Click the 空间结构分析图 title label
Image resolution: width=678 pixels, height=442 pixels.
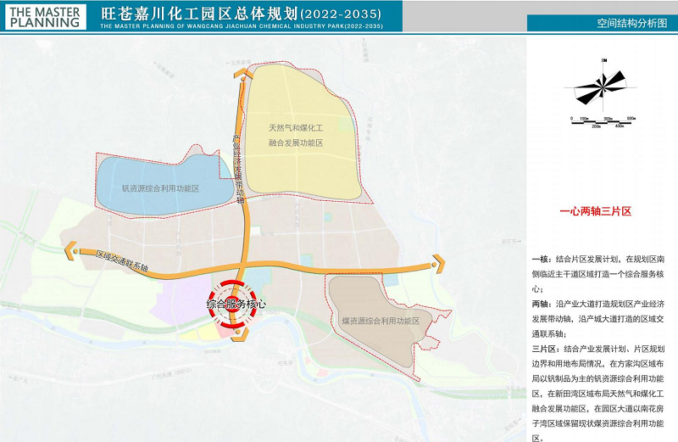click(x=603, y=24)
